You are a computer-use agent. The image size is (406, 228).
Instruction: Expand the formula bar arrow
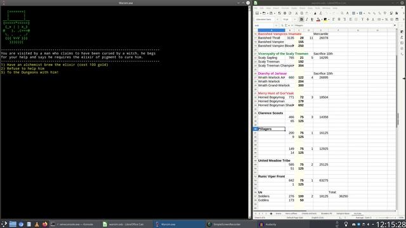pyautogui.click(x=395, y=25)
